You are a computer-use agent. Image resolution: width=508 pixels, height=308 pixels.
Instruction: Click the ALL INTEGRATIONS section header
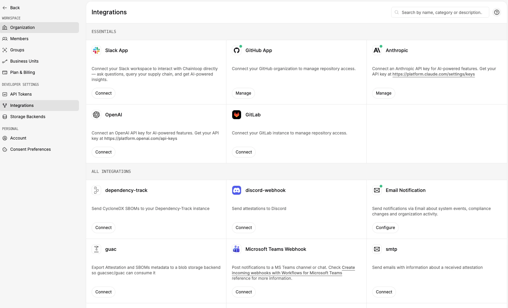pyautogui.click(x=111, y=172)
